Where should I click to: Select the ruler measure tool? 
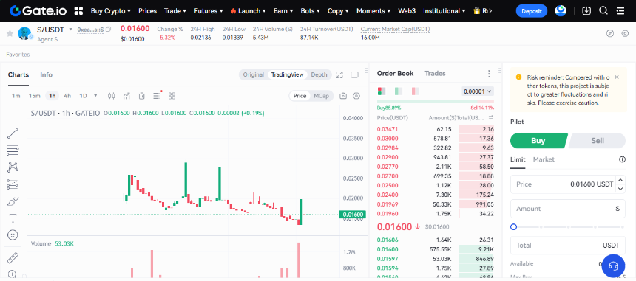point(13,257)
